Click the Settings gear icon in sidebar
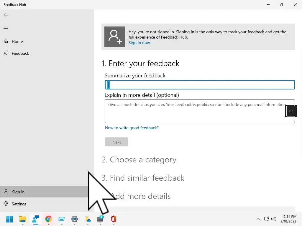 pyautogui.click(x=6, y=204)
